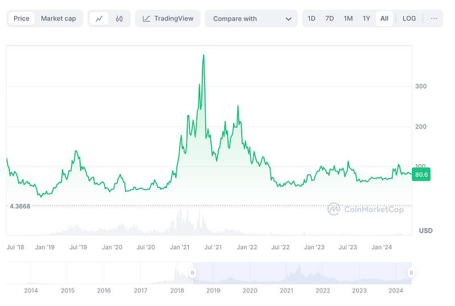Viewport: 455px width, 306px height.
Task: Select the line chart view icon
Action: (99, 19)
